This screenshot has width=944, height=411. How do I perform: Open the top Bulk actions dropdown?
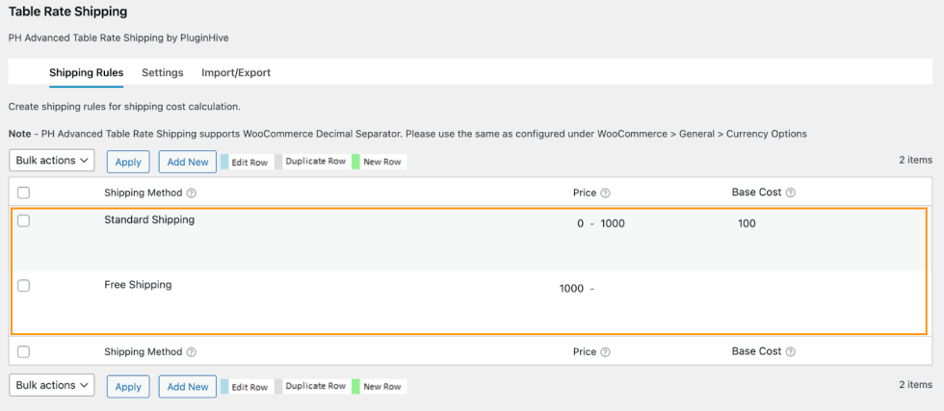click(x=52, y=161)
